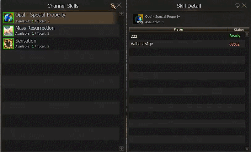Click Channel Skills scroll down arrow
The height and width of the screenshot is (152, 251).
click(121, 149)
